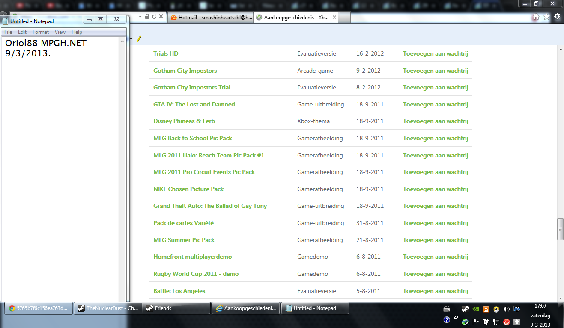This screenshot has height=328, width=564.
Task: Open Notepad View menu
Action: pos(60,32)
